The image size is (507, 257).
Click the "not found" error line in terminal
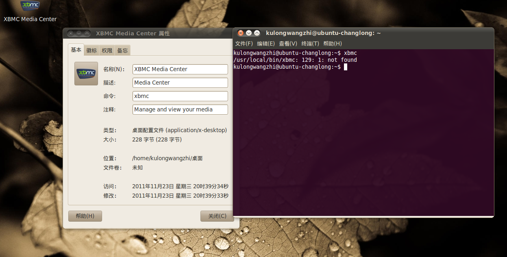coord(295,60)
